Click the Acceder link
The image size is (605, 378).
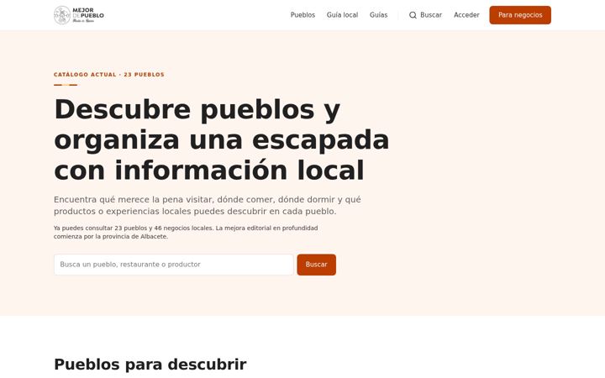466,15
